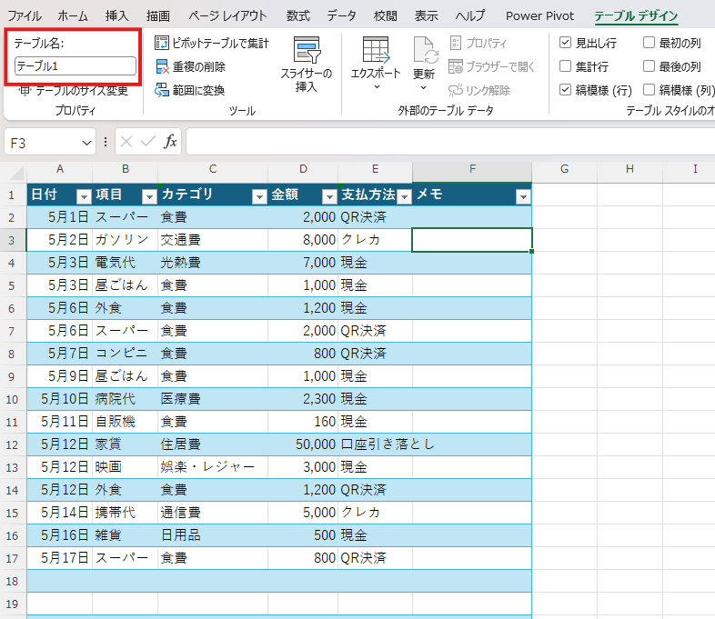Select row 10 header
The height and width of the screenshot is (619, 715).
pyautogui.click(x=13, y=399)
